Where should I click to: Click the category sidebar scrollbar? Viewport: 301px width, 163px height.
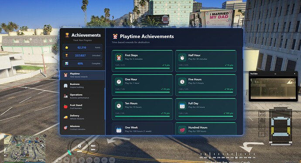(x=105, y=104)
